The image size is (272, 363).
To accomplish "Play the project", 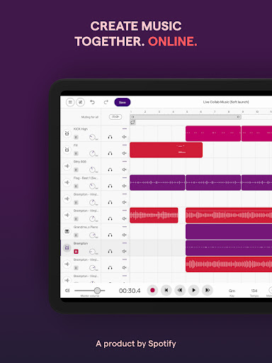I will [193, 290].
